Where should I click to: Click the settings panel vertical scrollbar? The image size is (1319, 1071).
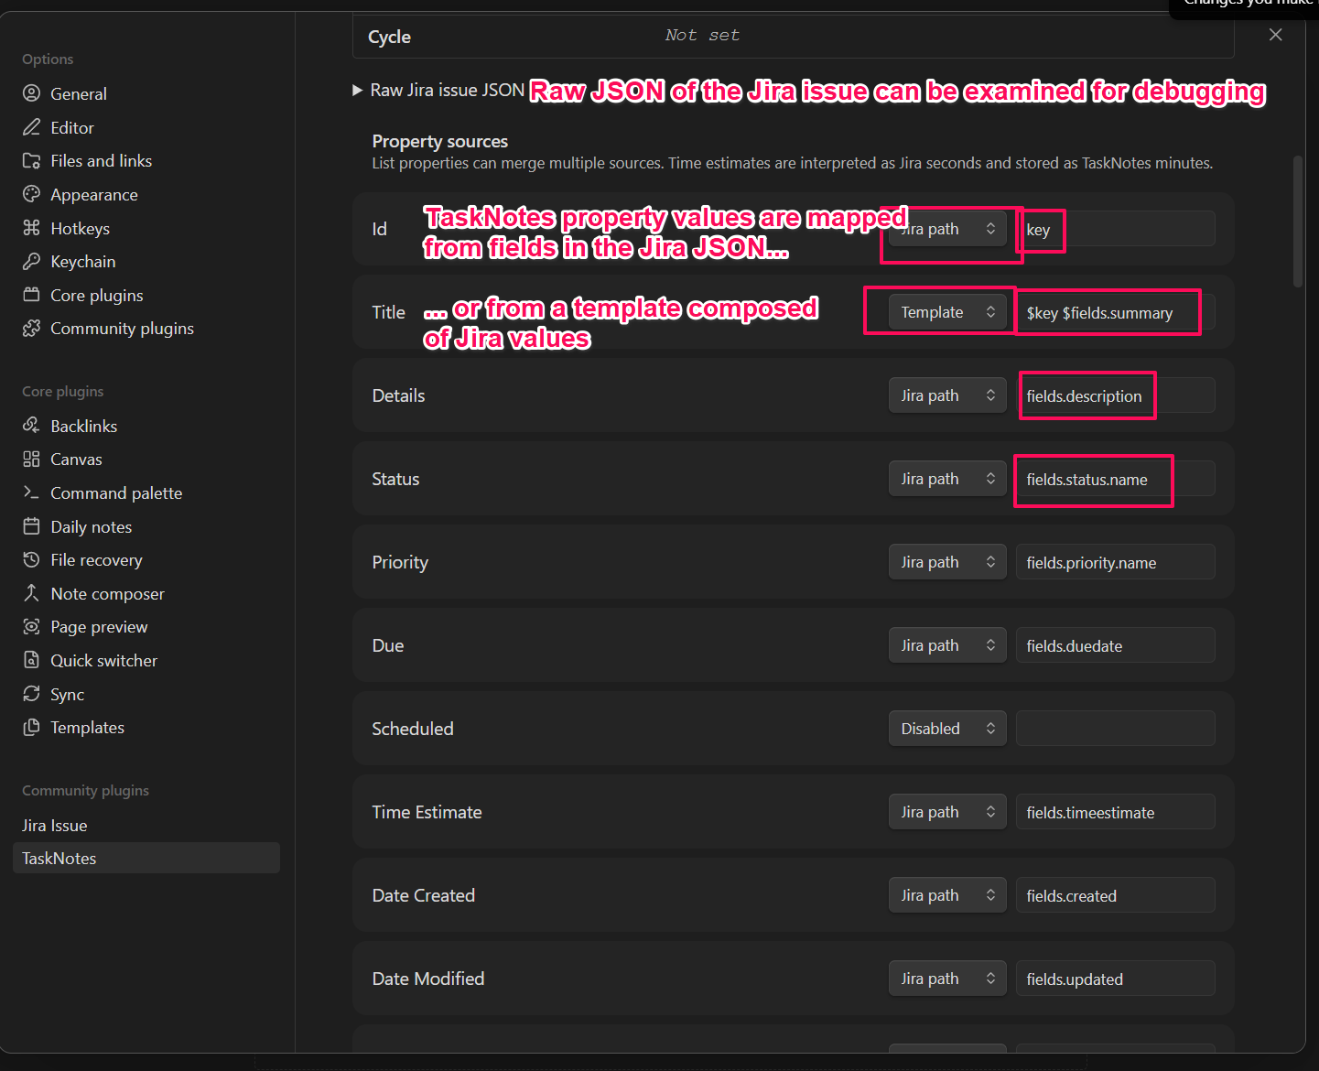(1297, 222)
